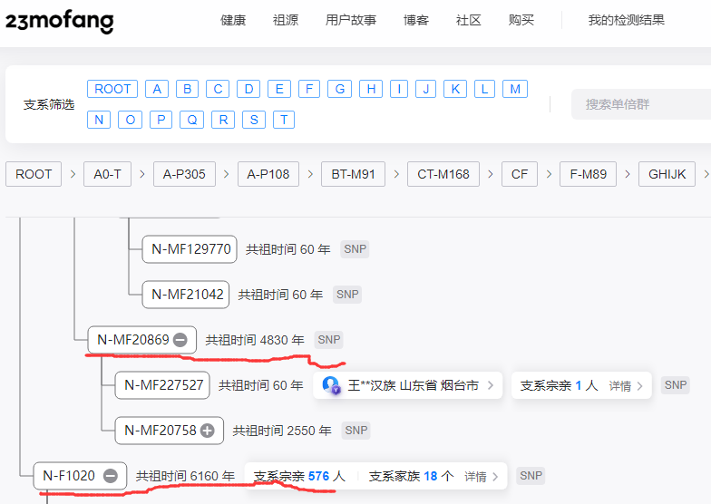Filter by haplogroup D
Image resolution: width=711 pixels, height=504 pixels.
[x=248, y=89]
